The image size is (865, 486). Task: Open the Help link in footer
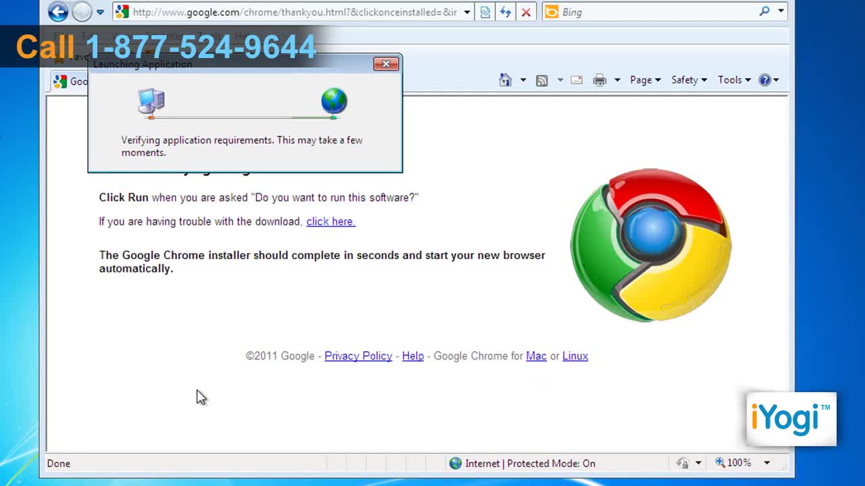(x=413, y=356)
